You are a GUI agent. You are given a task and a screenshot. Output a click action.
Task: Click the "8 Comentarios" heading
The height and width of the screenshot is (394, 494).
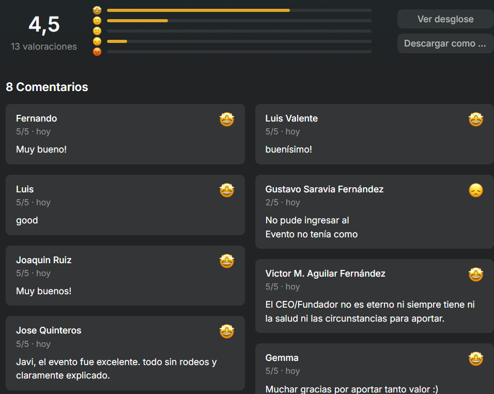click(47, 87)
